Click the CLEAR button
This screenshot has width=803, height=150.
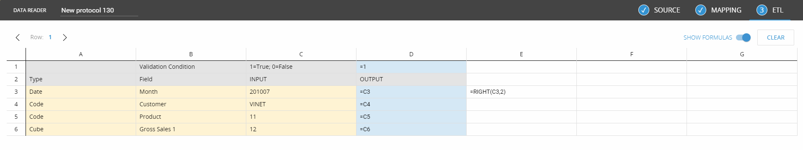pos(775,37)
